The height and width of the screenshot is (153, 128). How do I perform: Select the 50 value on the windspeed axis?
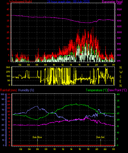coord(8,4)
